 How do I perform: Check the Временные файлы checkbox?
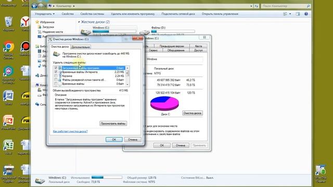point(56,84)
